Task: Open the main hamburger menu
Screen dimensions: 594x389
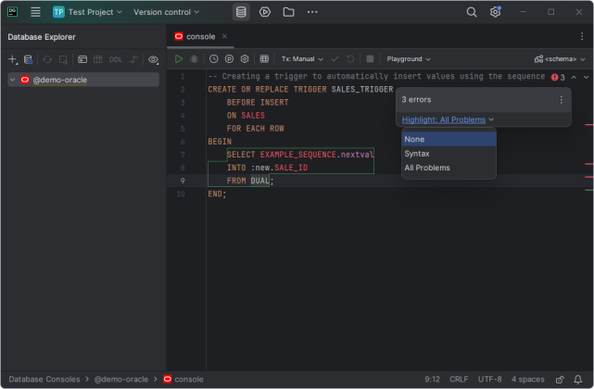Action: click(35, 12)
